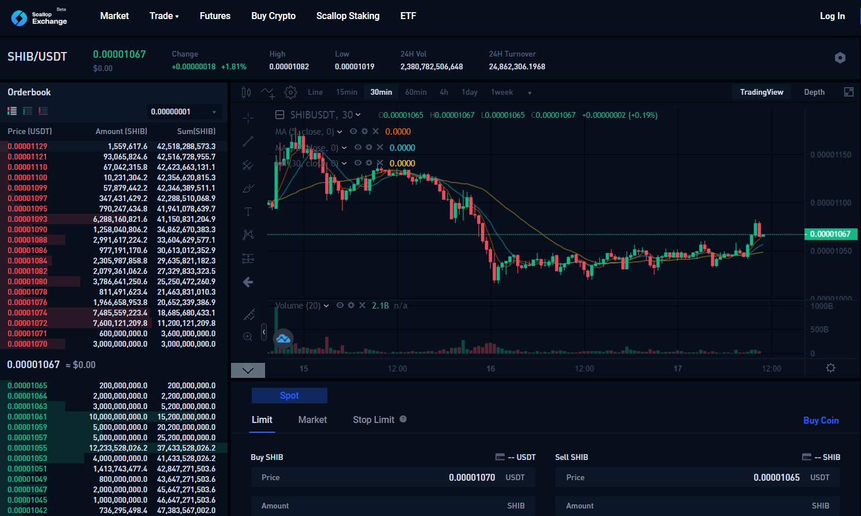Open the candlestick chart style selector
This screenshot has height=516, width=861.
point(247,92)
